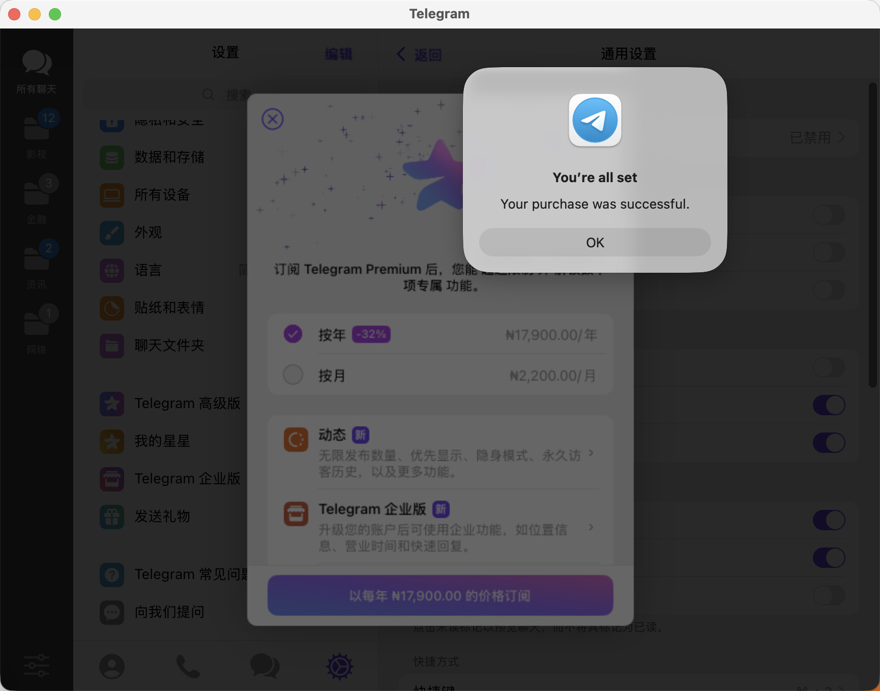880x691 pixels.
Task: Select the yearly subscription option
Action: tap(293, 334)
